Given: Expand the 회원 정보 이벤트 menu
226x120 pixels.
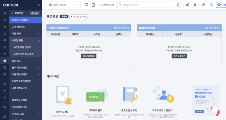Looking at the screenshot, I should [26, 74].
